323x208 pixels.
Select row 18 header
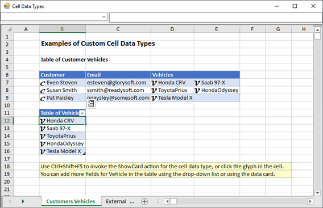click(7, 167)
